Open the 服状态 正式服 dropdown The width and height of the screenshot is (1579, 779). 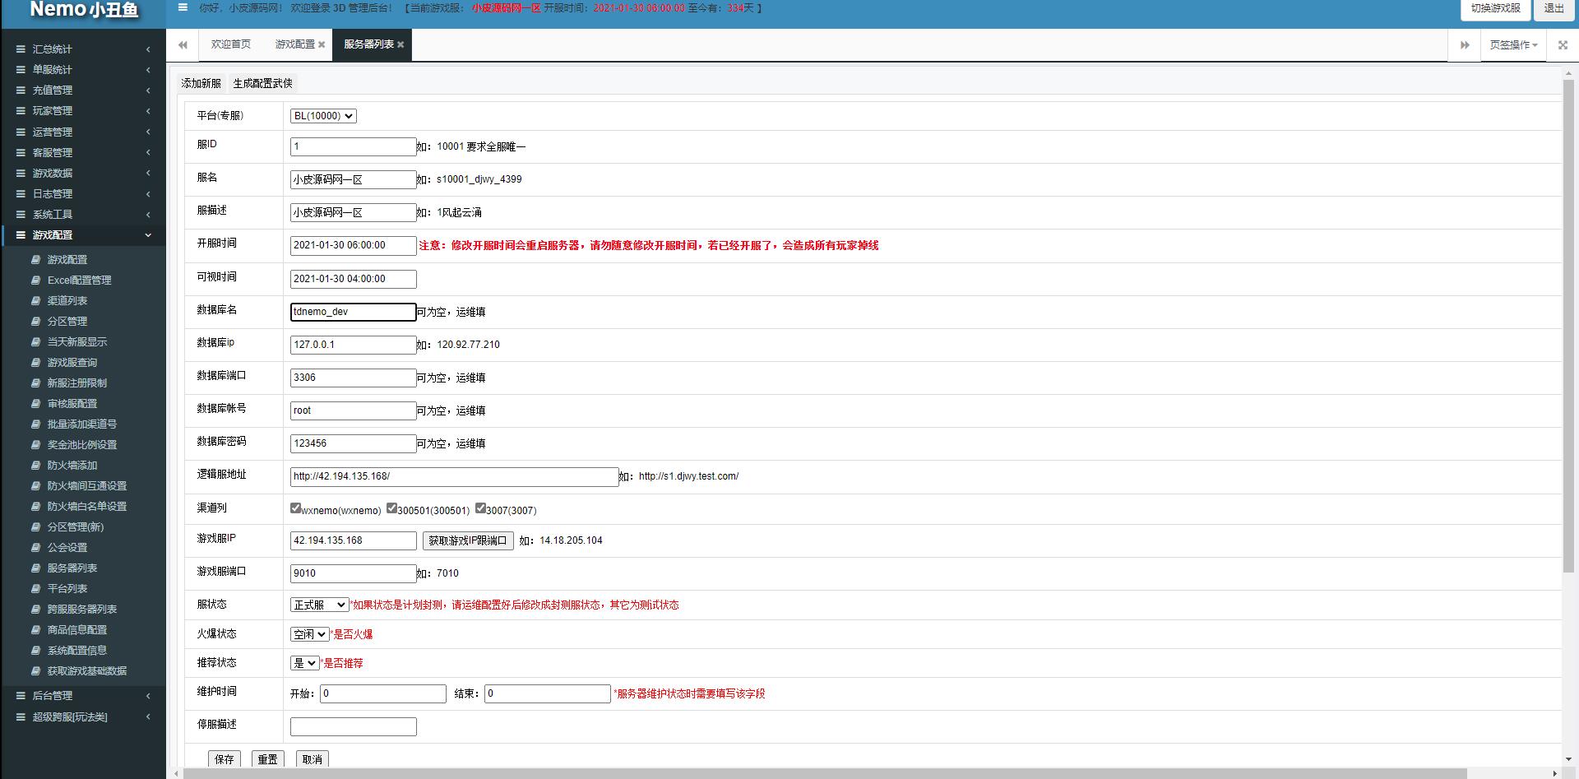(319, 605)
